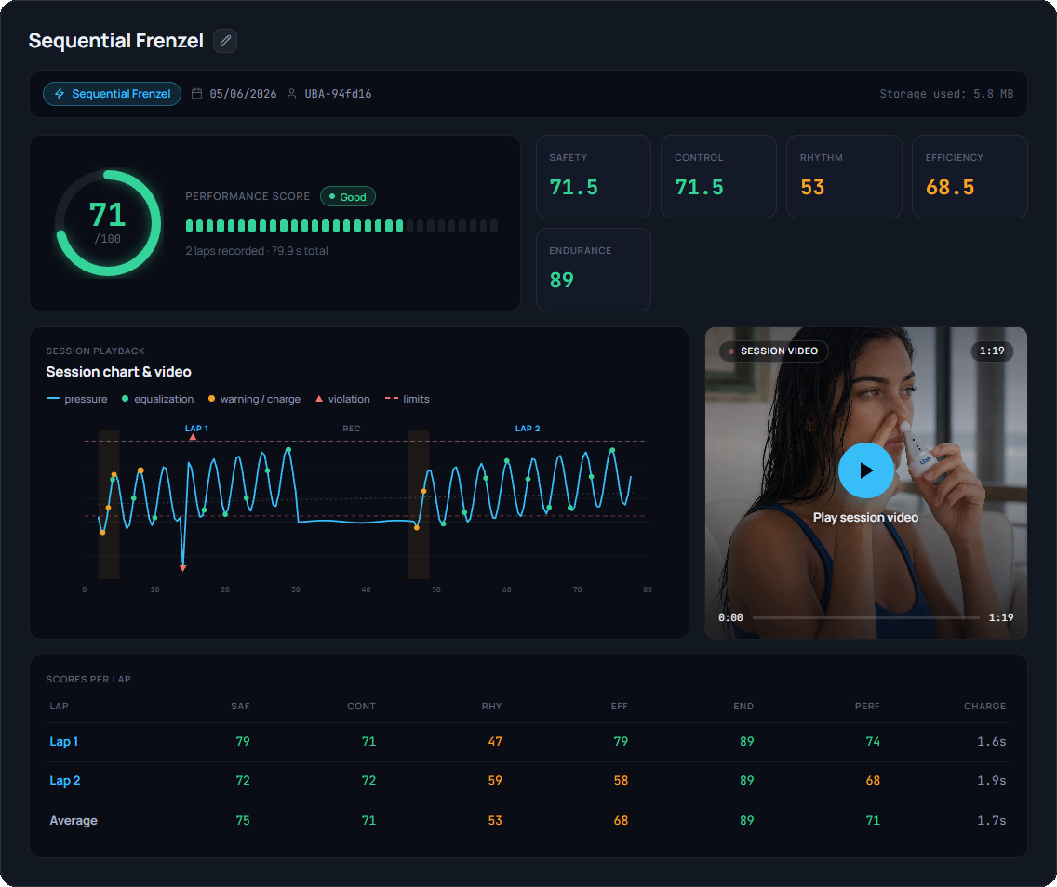
Task: Open Lap 1 row in scores table
Action: [x=528, y=742]
